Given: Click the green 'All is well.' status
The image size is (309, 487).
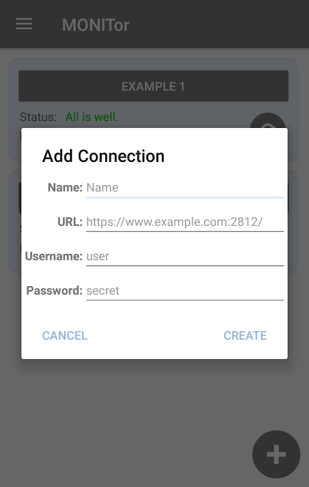Looking at the screenshot, I should pos(92,117).
